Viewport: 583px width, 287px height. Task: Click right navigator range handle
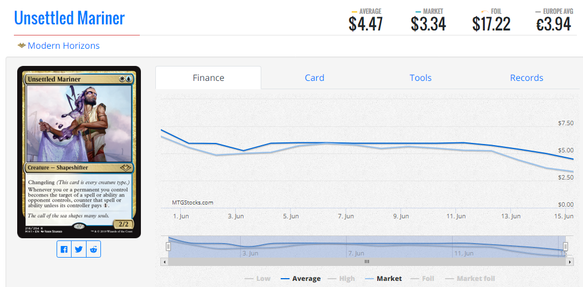point(565,246)
